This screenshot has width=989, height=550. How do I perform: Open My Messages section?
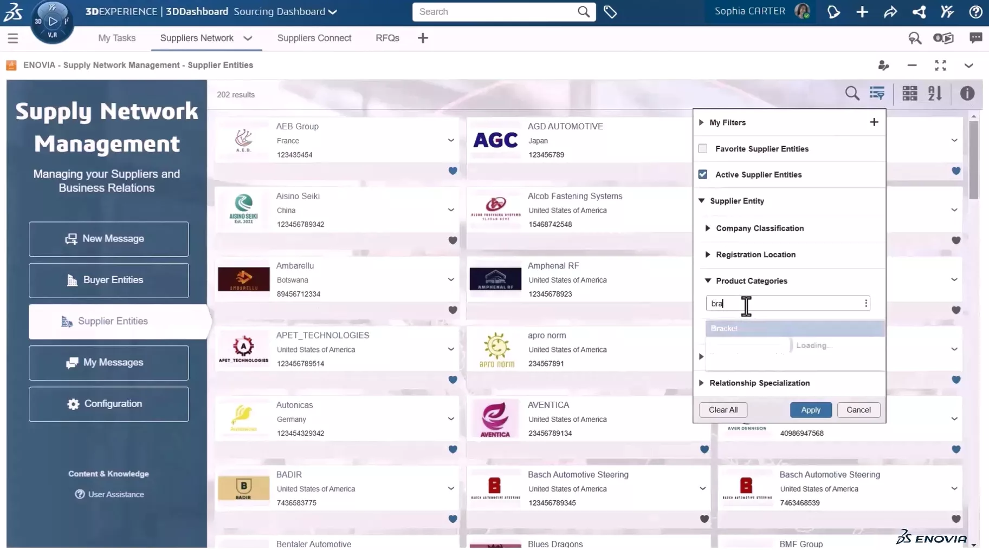pyautogui.click(x=109, y=363)
